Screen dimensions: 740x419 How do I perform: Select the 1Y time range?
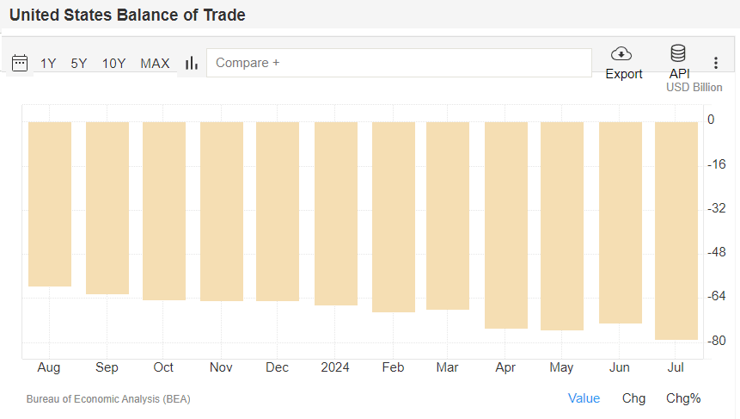click(x=48, y=63)
